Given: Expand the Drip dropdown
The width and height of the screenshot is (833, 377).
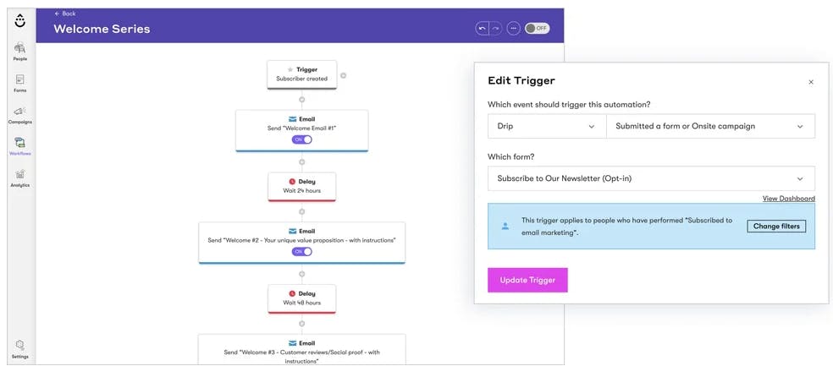Looking at the screenshot, I should coord(547,126).
